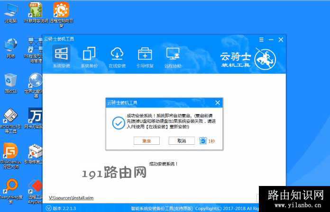The width and height of the screenshot is (330, 212).
Task: Open the PE联网等说明 PDF shortcut
Action: click(36, 13)
